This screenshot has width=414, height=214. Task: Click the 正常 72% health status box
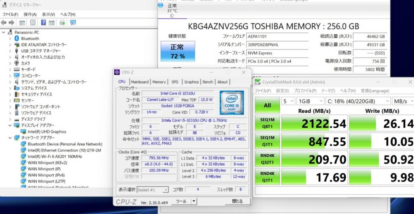178,51
